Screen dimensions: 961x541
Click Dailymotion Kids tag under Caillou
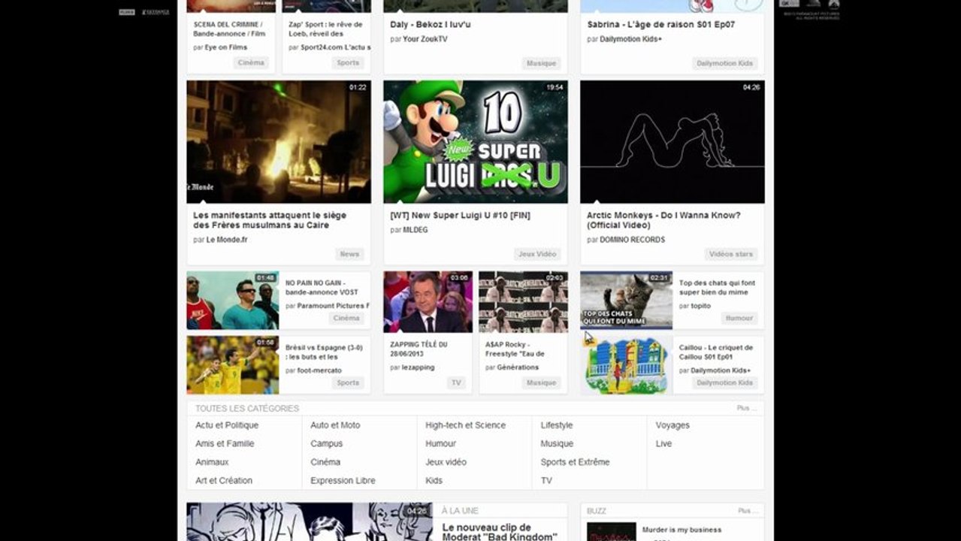725,382
